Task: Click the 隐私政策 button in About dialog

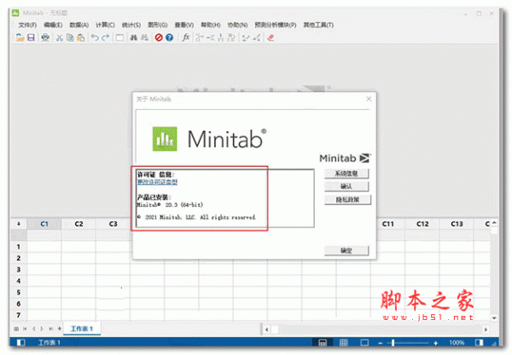Action: pyautogui.click(x=347, y=199)
